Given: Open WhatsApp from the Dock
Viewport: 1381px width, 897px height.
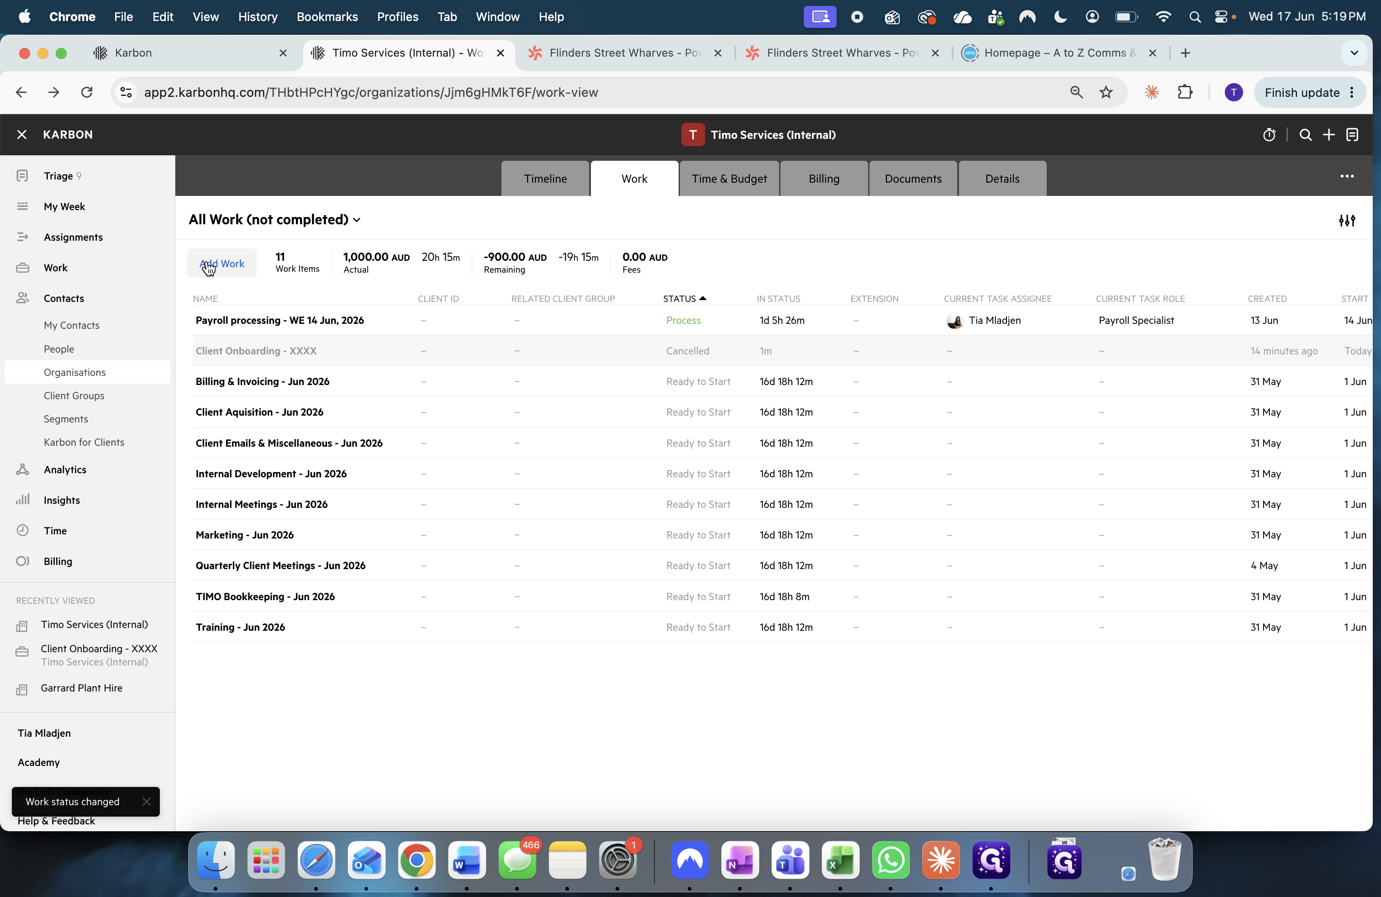Looking at the screenshot, I should click(x=890, y=860).
